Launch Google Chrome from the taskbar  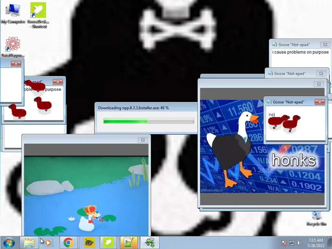pos(68,243)
